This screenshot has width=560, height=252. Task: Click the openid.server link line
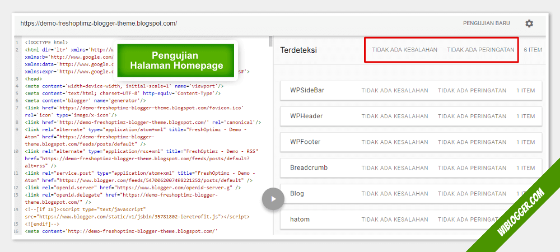(x=133, y=188)
